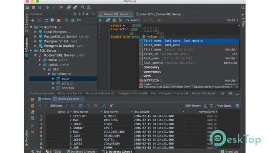Collapse the PostgreSQL group
The image size is (269, 153).
tap(31, 27)
